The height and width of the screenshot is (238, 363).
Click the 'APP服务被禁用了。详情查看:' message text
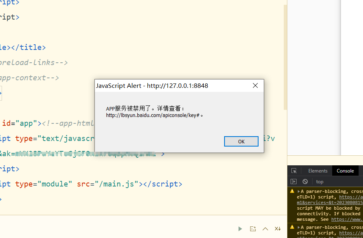coord(145,108)
